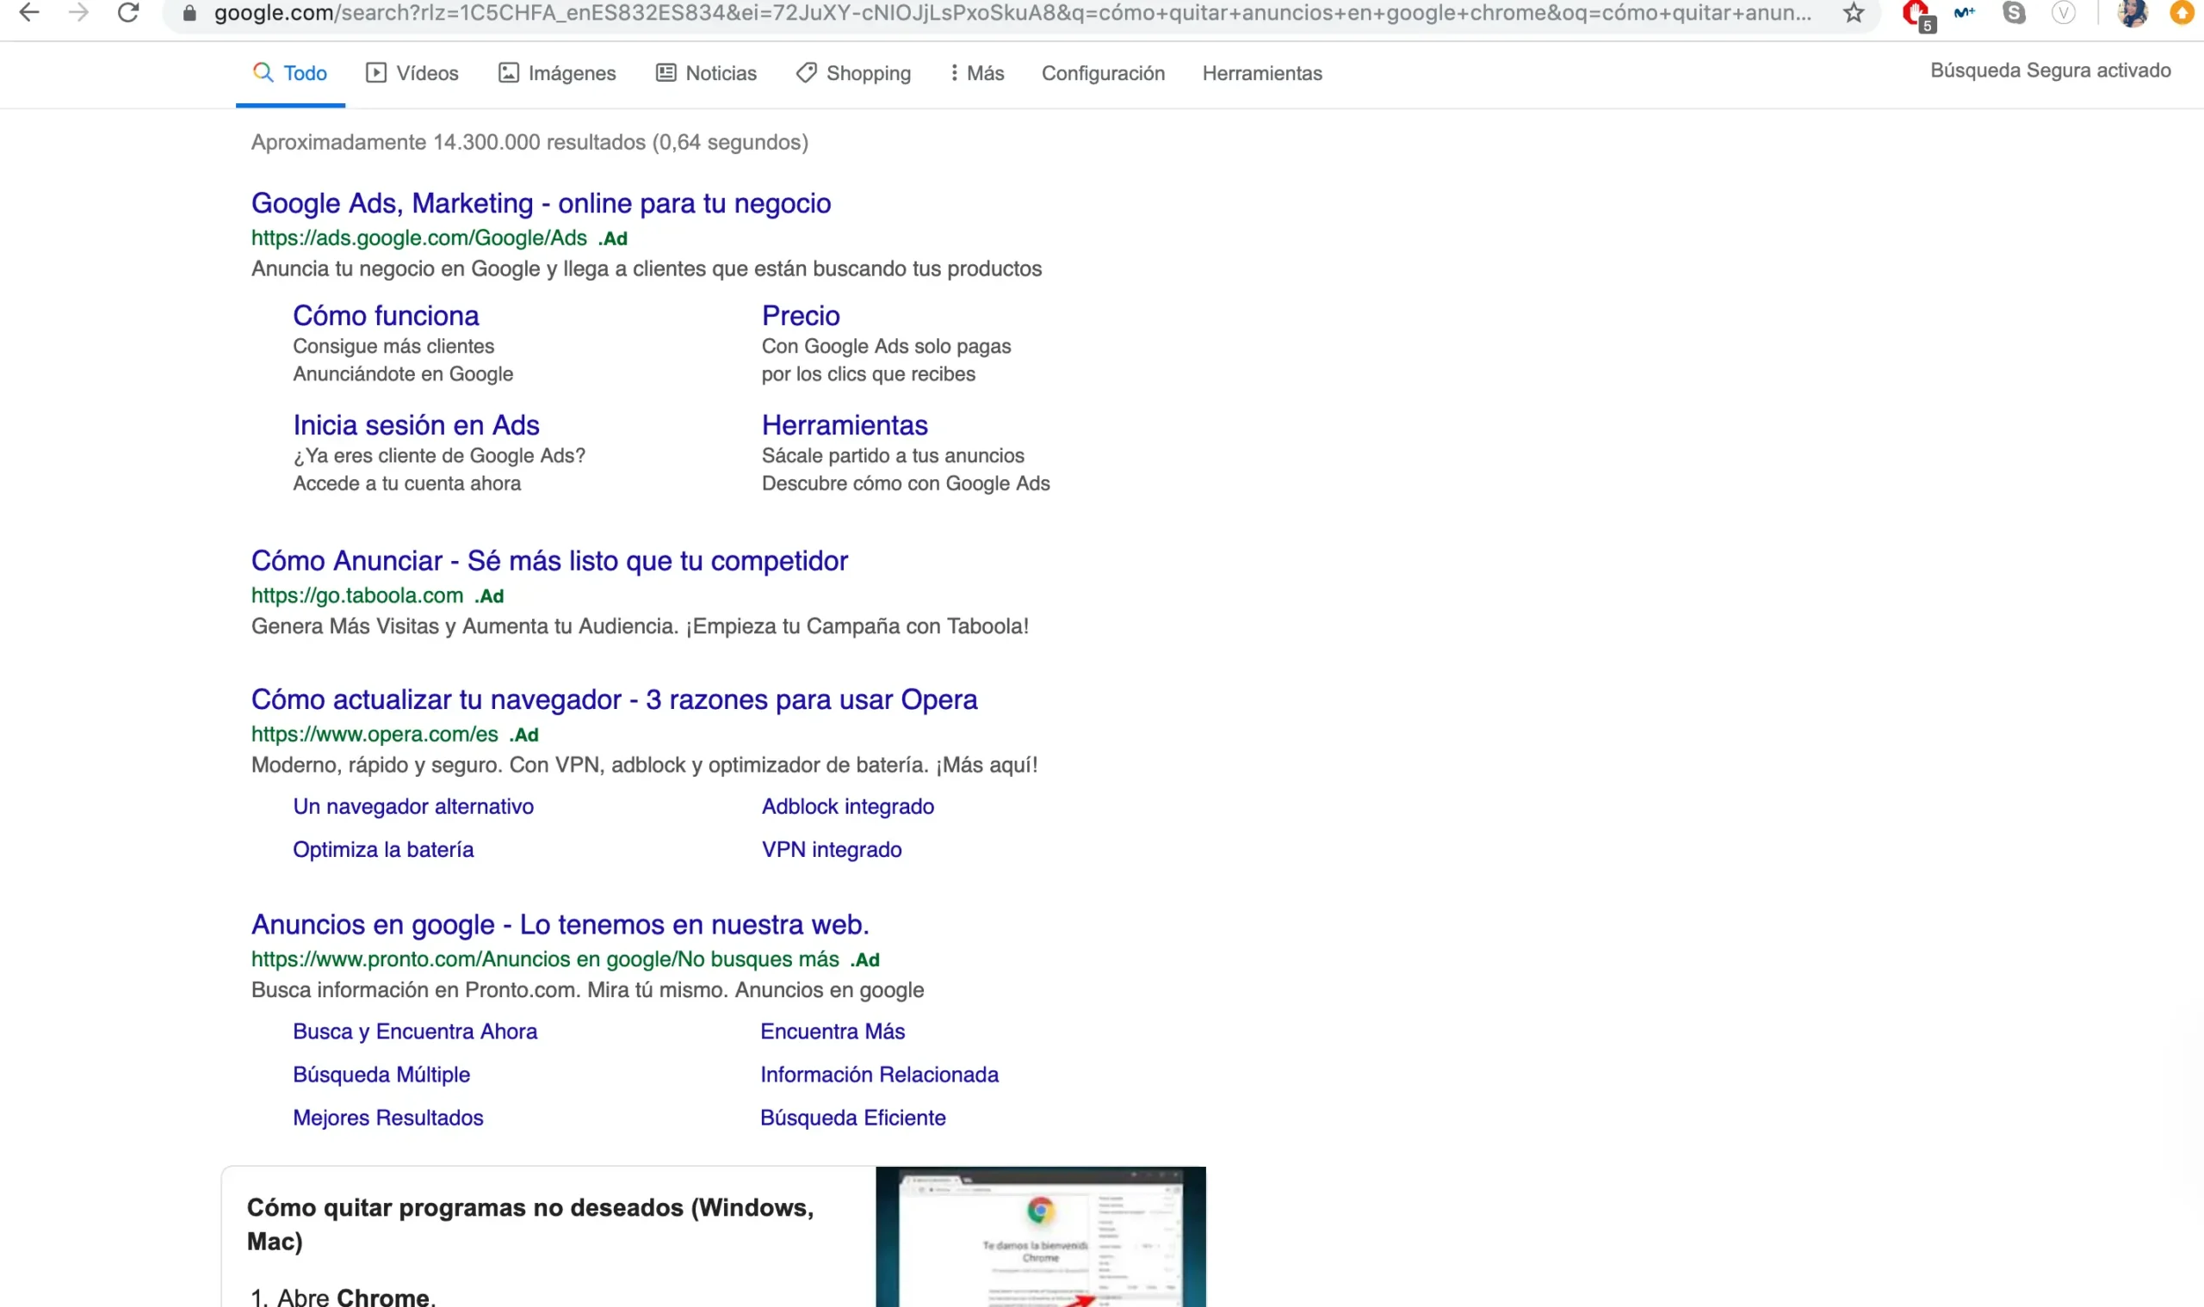Image resolution: width=2204 pixels, height=1307 pixels.
Task: Open 'Encuentra Más' sitelink
Action: (x=833, y=1031)
